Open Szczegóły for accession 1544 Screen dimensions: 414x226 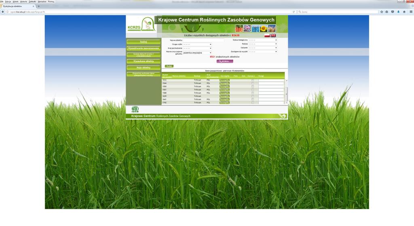point(224,83)
